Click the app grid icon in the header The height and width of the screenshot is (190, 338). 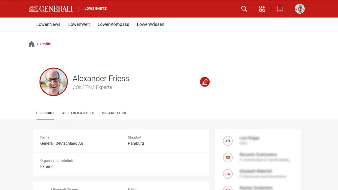(262, 9)
